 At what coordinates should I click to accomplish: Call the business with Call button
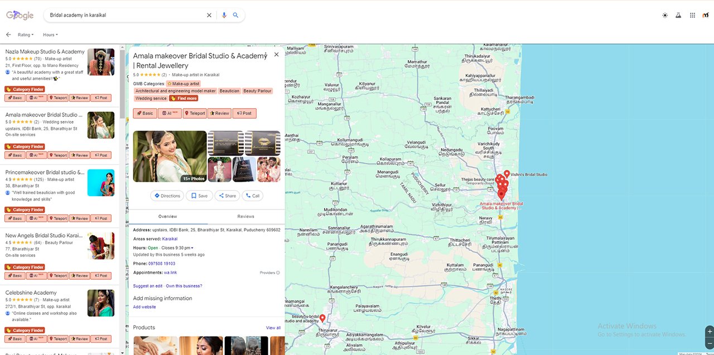tap(253, 196)
